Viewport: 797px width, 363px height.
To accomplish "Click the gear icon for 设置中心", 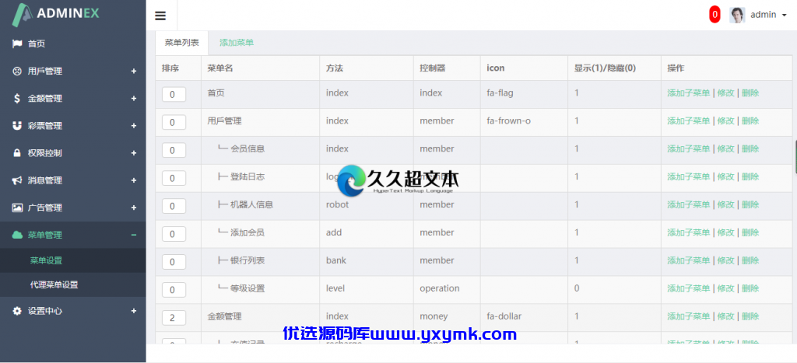I will coord(17,311).
